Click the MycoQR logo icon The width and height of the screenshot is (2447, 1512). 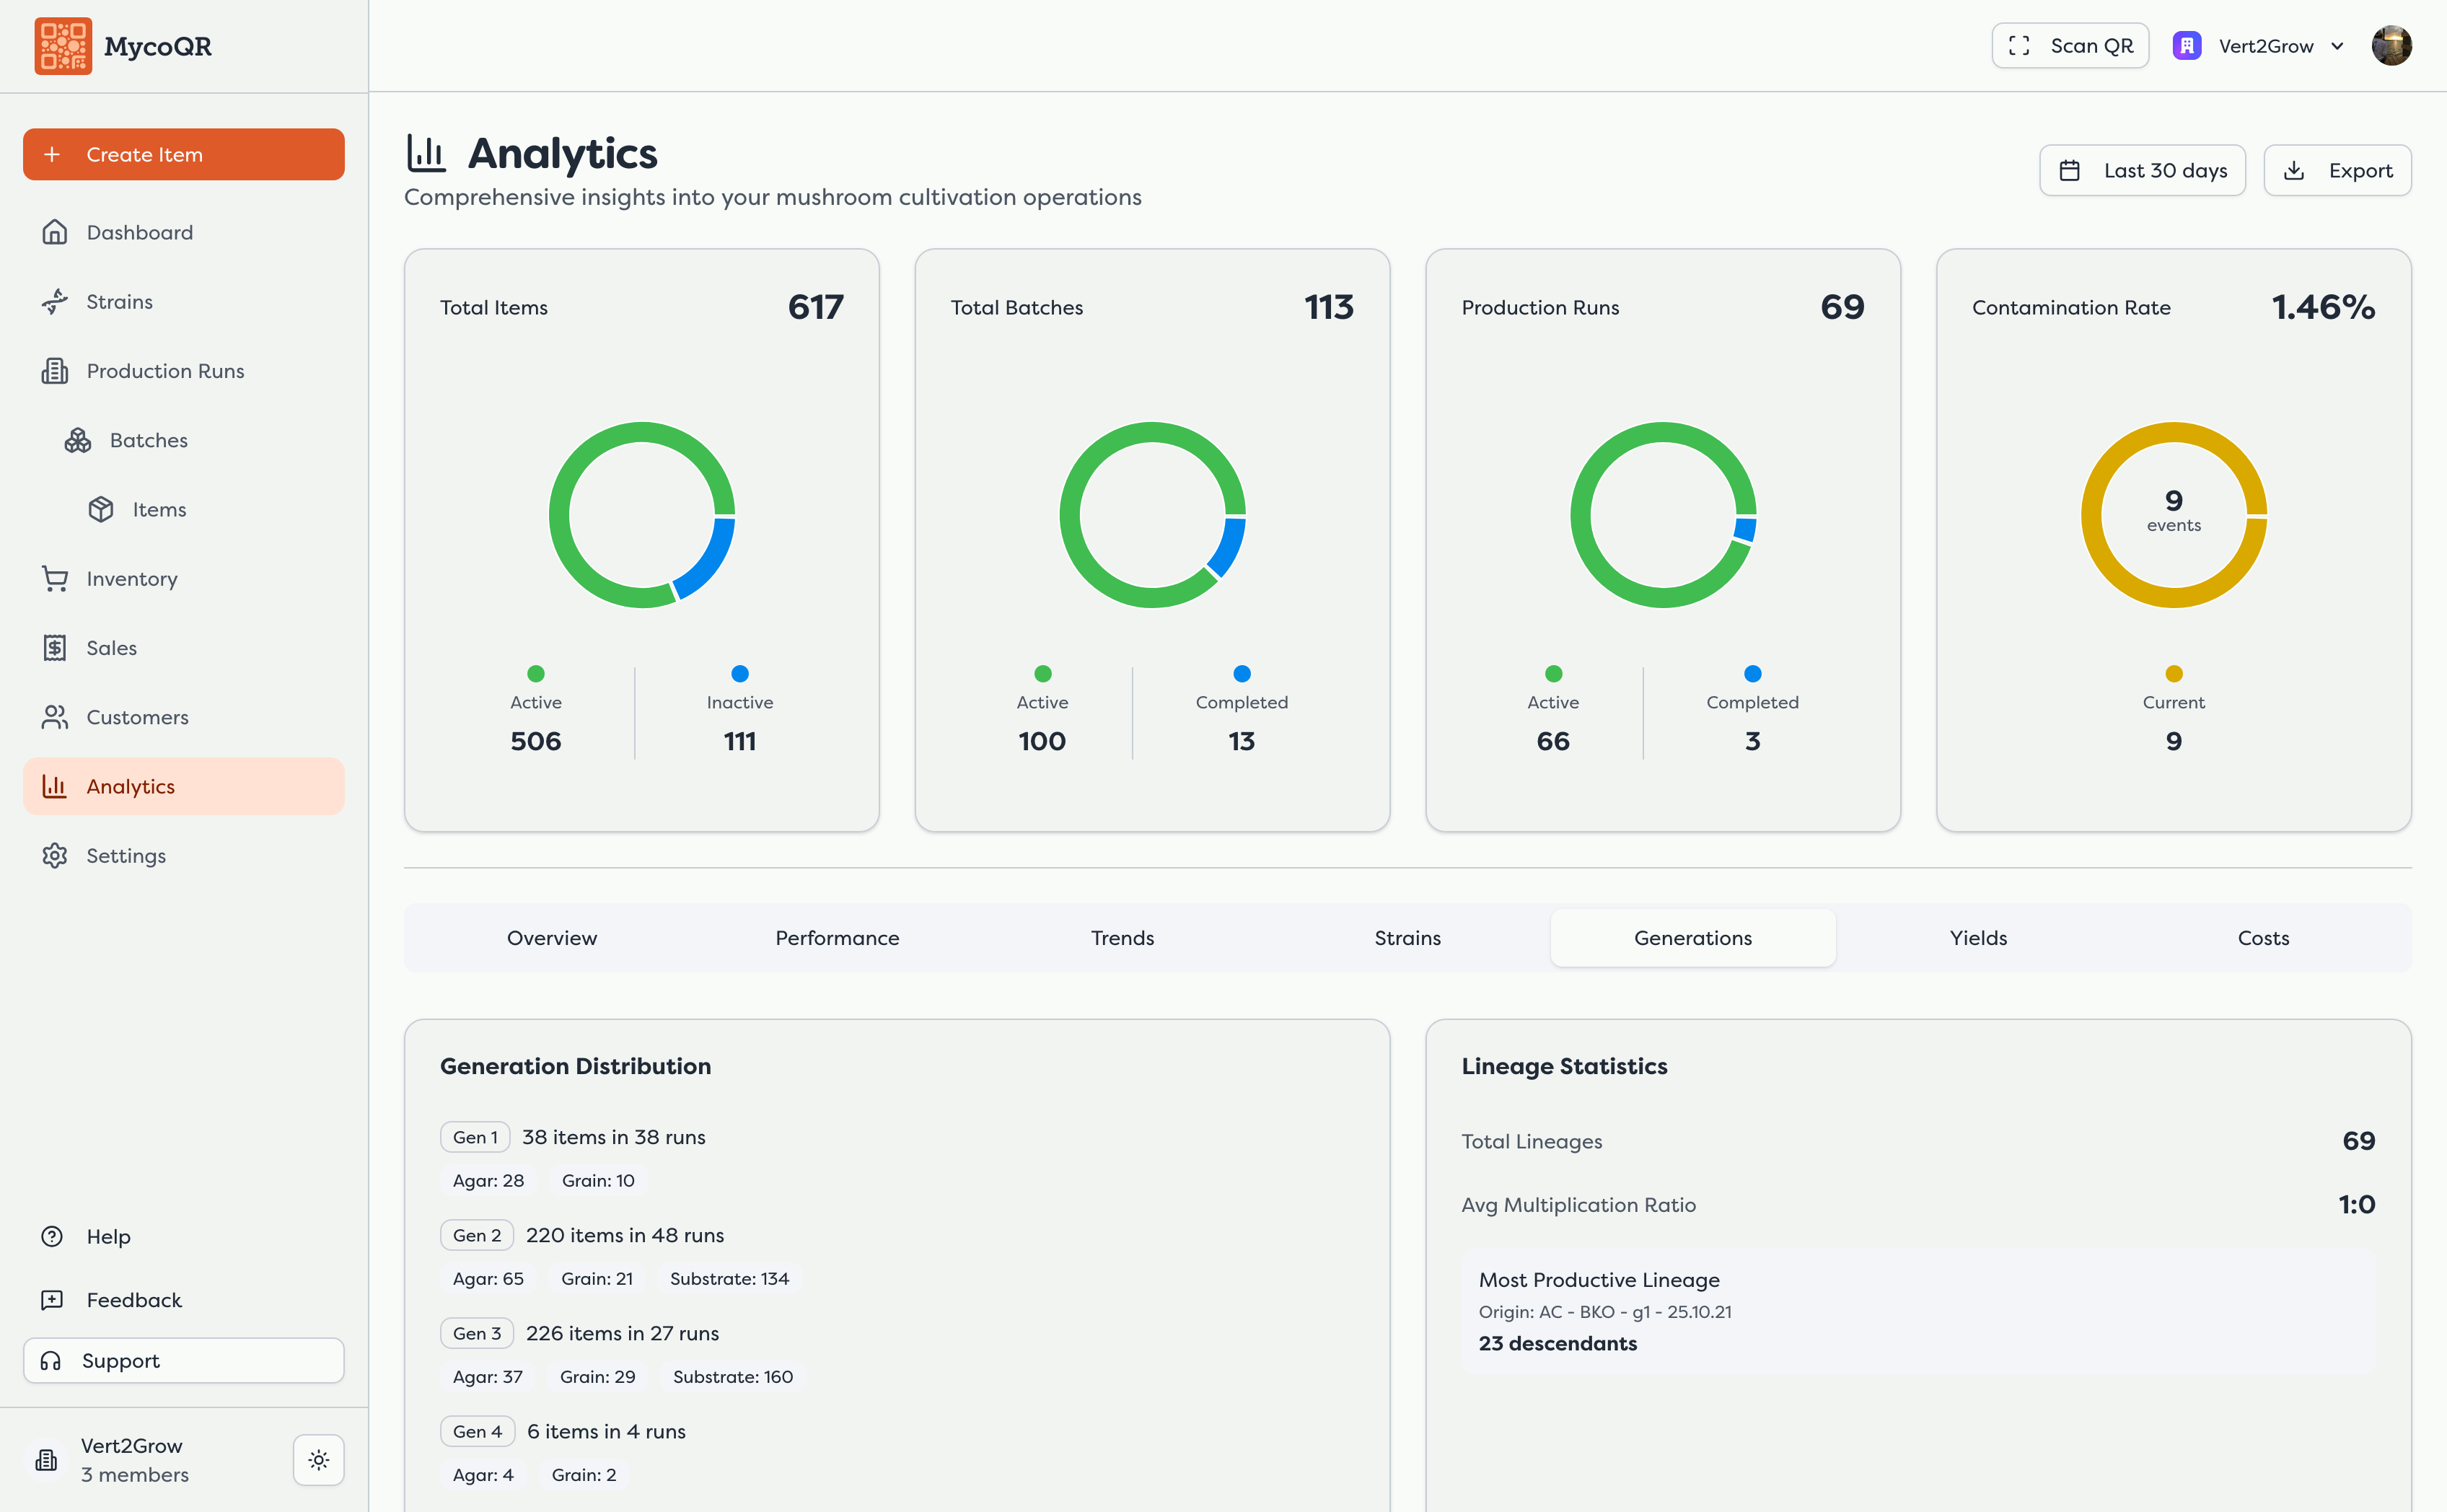tap(63, 46)
